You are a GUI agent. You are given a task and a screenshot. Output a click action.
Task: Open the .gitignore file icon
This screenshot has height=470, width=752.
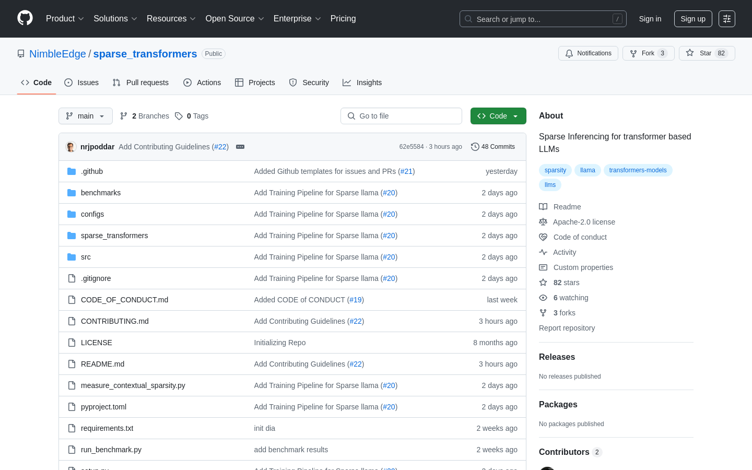click(72, 278)
